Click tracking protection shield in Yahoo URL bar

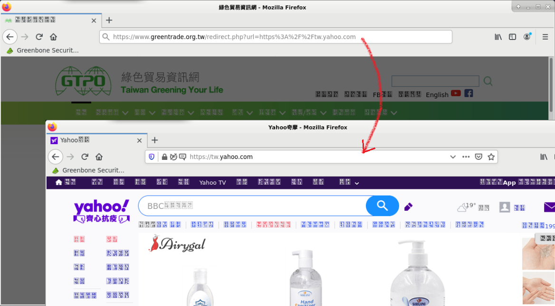click(152, 157)
